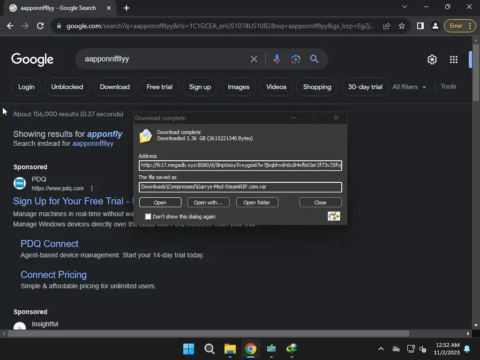The height and width of the screenshot is (360, 480).
Task: Click the file saved as path field
Action: tap(240, 187)
